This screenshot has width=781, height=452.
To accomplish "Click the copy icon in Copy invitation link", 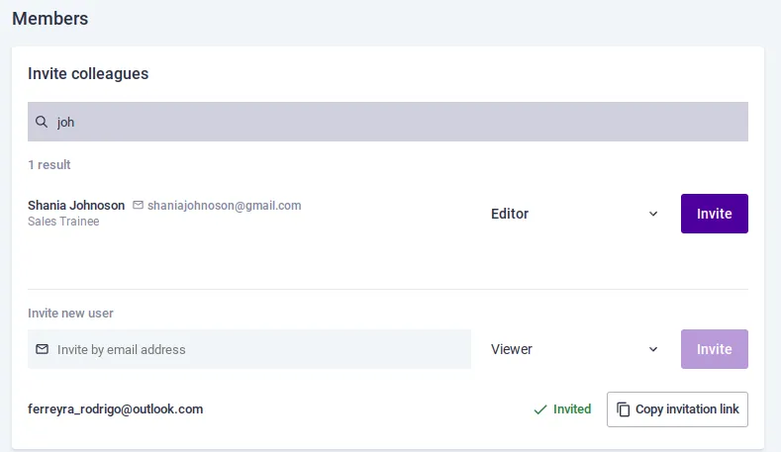I will [x=623, y=409].
